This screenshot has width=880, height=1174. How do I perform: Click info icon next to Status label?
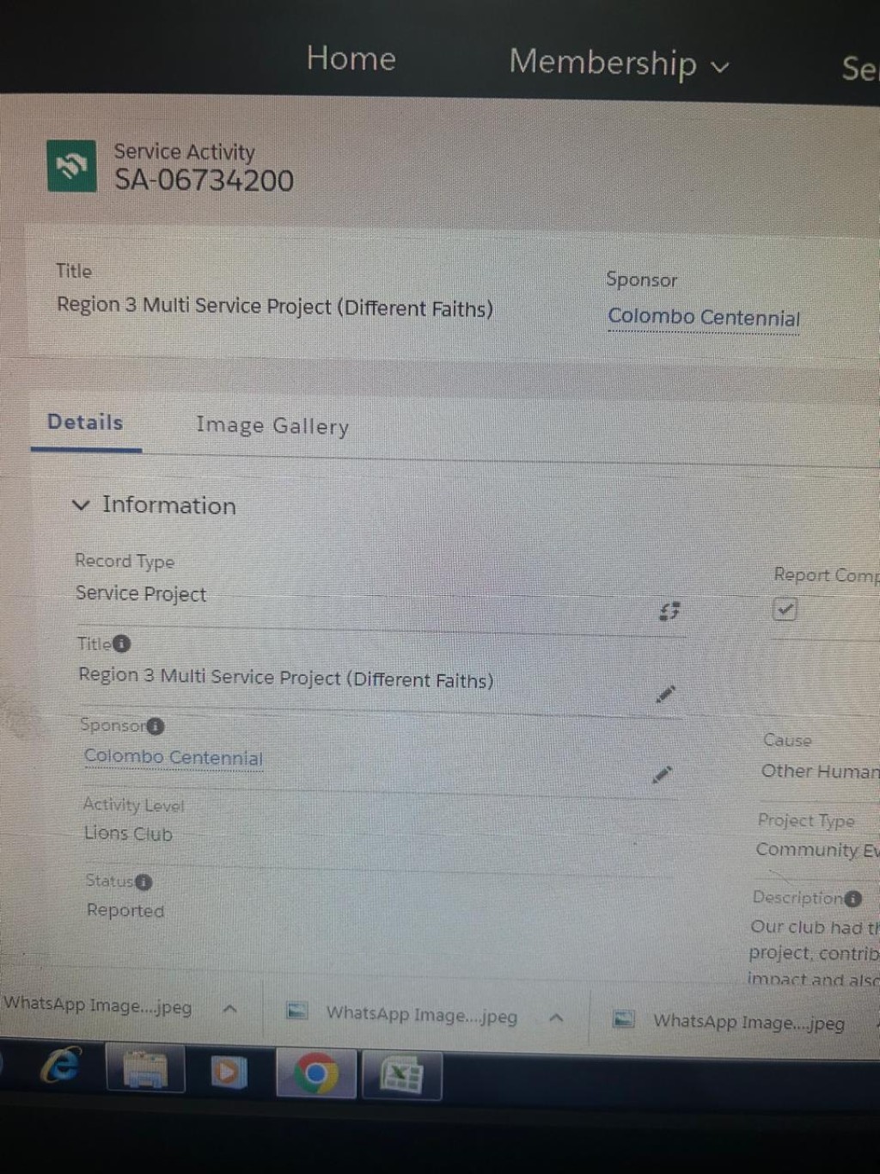pyautogui.click(x=144, y=882)
